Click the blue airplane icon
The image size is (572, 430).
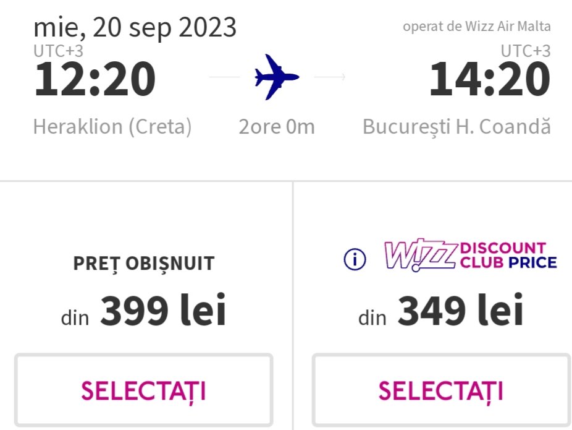coord(276,77)
